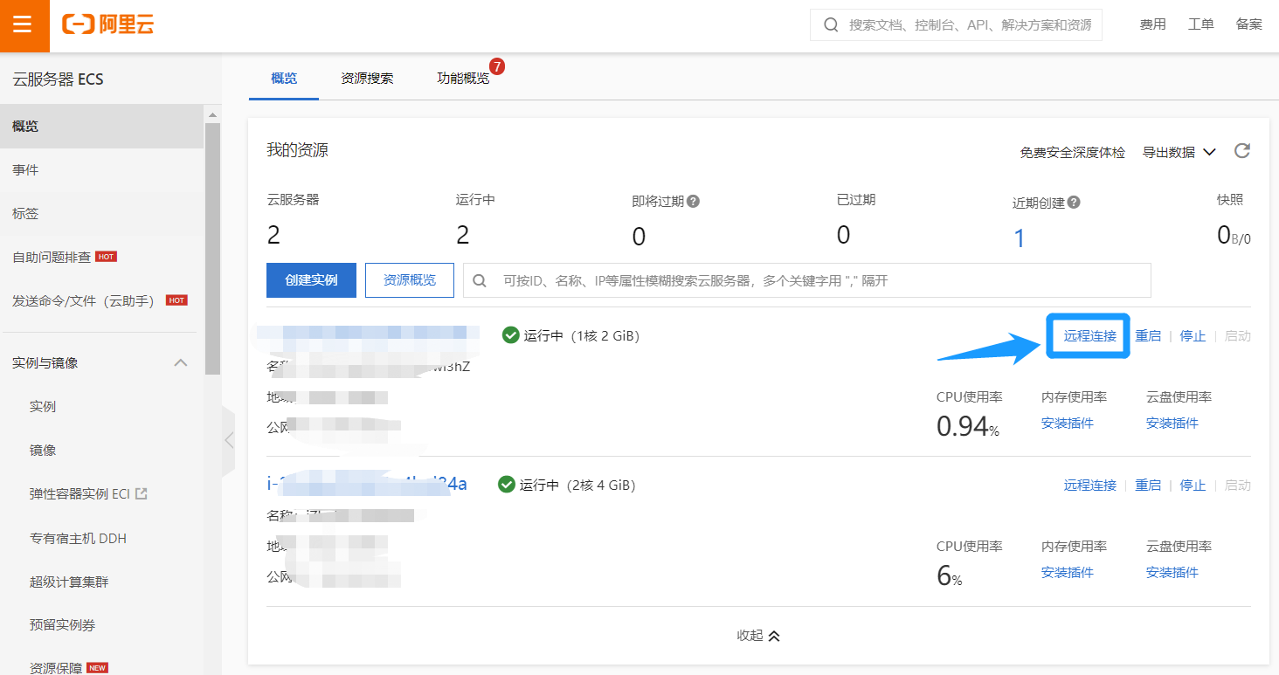The height and width of the screenshot is (675, 1279).
Task: Refresh the 我的资源 panel with the refresh icon
Action: point(1241,150)
